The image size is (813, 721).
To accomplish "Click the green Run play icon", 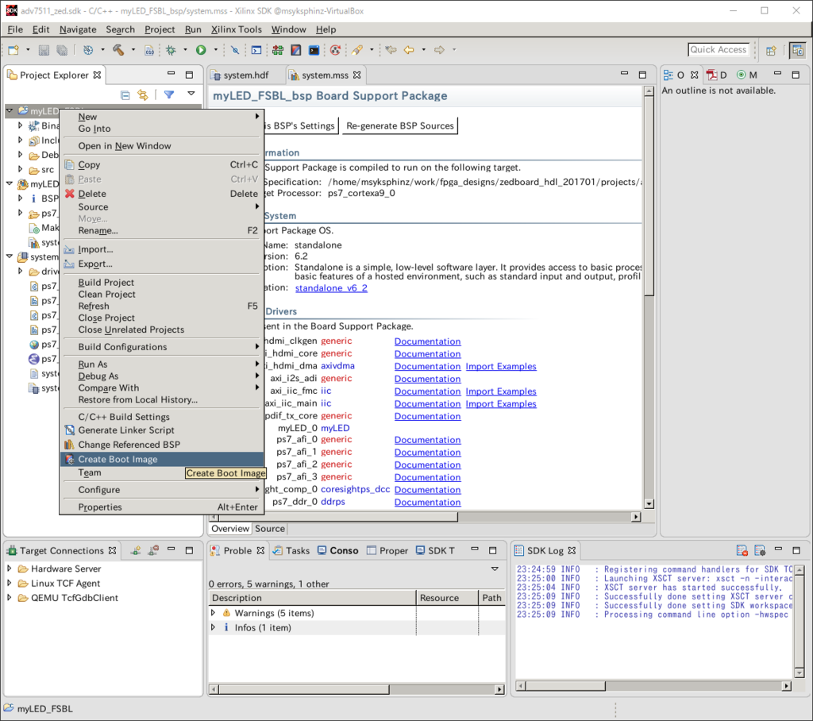I will pyautogui.click(x=201, y=50).
